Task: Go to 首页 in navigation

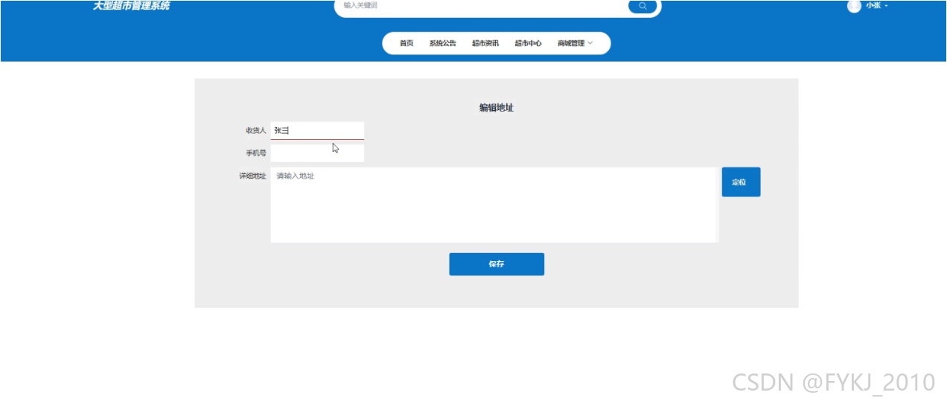Action: (406, 43)
